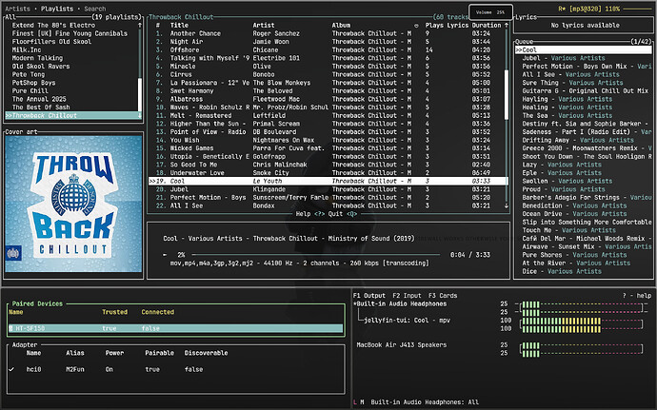Screen dimensions: 657x410
Task: Select the F1 Output tab in mixer
Action: [x=369, y=295]
